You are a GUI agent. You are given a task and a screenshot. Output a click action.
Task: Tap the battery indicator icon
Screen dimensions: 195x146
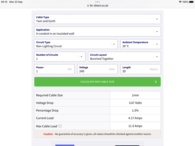(192, 2)
